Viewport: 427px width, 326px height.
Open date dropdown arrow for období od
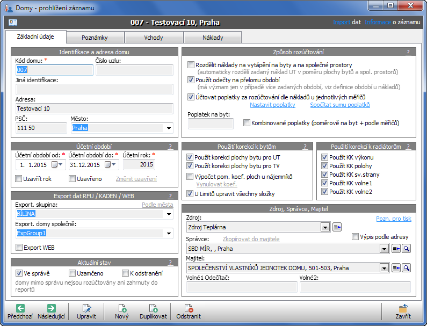point(61,164)
